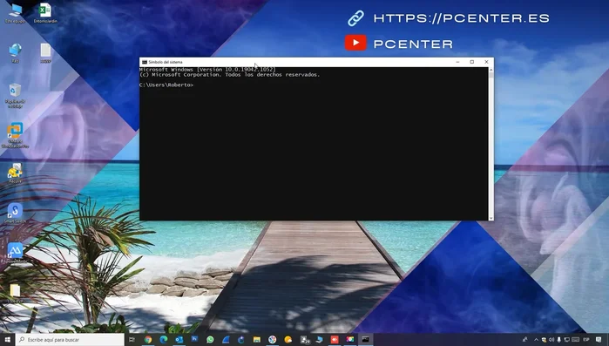Open Command Prompt window system menu icon

(145, 62)
